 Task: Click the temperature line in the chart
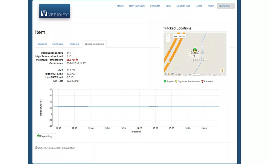click(x=135, y=107)
